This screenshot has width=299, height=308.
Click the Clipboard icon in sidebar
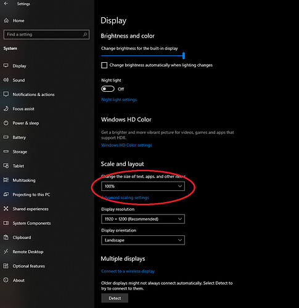click(6, 237)
